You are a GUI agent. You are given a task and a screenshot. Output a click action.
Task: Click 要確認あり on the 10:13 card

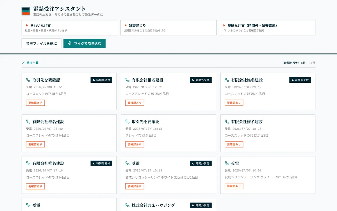coord(135,186)
